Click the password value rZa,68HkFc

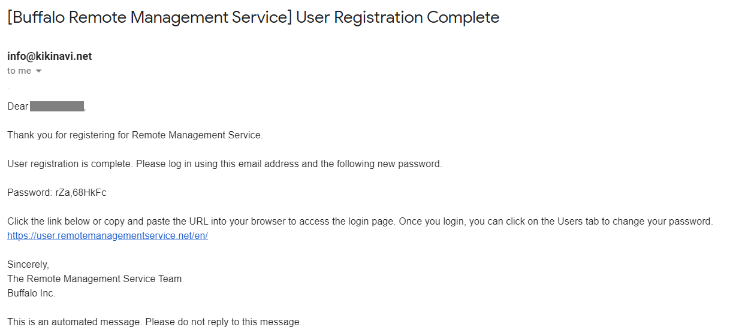[81, 193]
